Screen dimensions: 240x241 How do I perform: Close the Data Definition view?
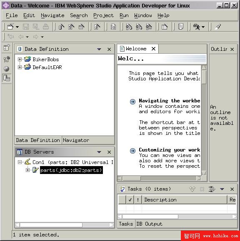pyautogui.click(x=109, y=50)
